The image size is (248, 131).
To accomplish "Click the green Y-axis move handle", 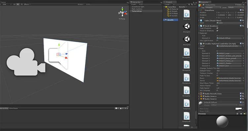I will 59,45.
